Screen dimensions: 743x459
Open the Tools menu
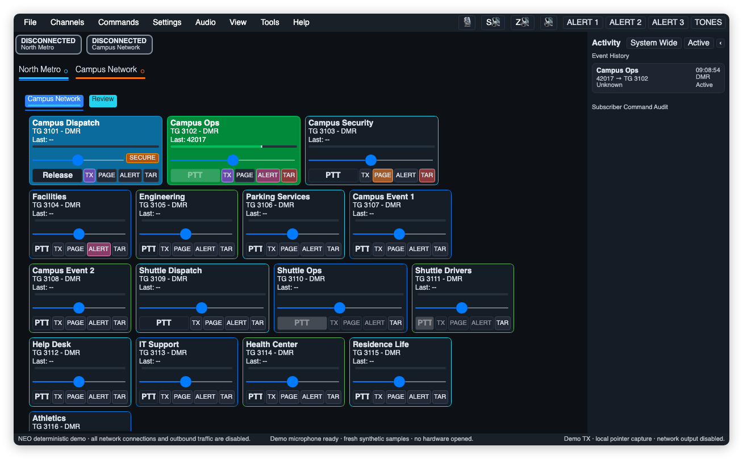coord(270,23)
